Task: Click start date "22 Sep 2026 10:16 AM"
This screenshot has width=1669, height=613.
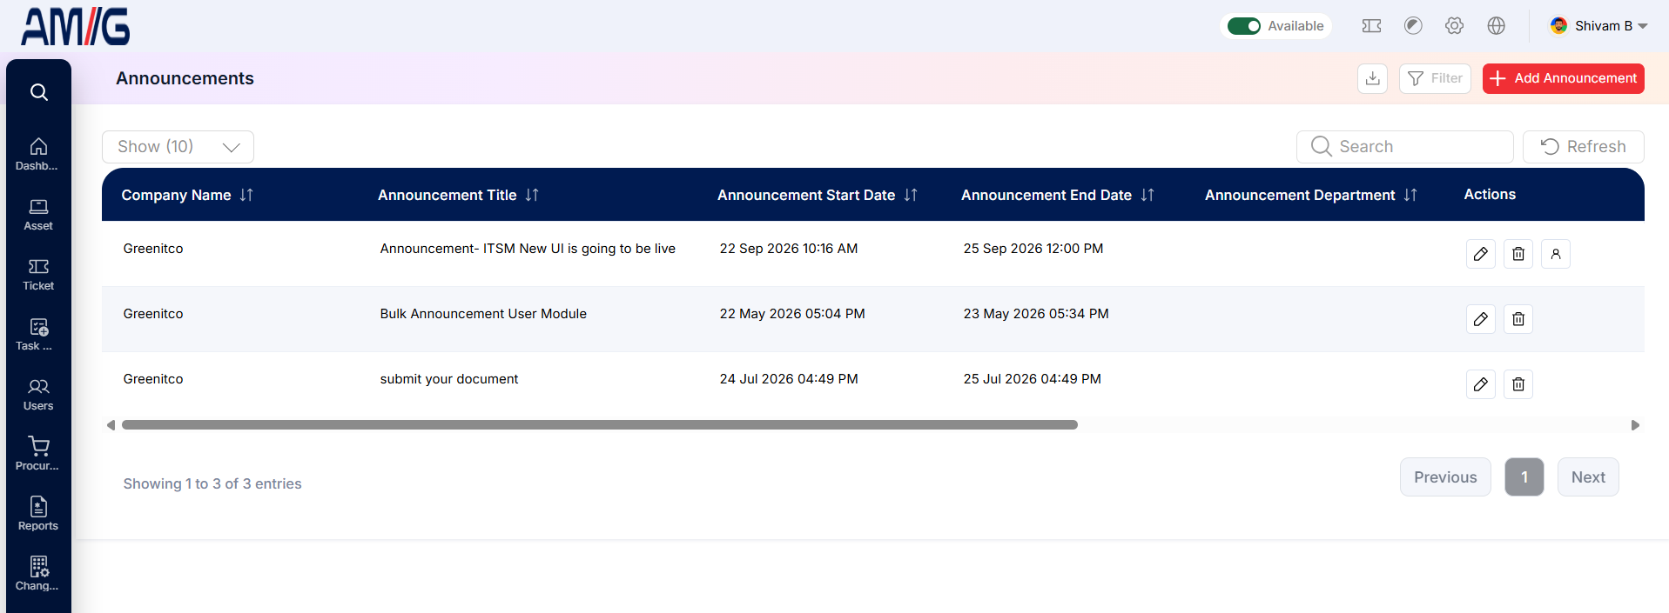Action: [789, 249]
